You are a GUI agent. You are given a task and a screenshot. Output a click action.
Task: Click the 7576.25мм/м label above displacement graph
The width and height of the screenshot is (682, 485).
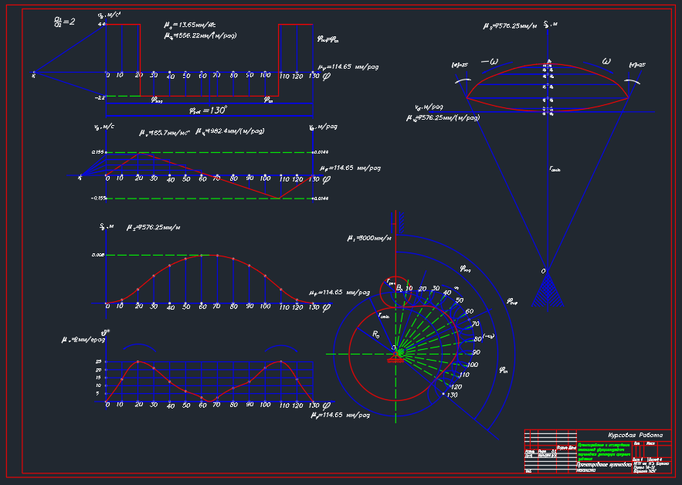[153, 227]
